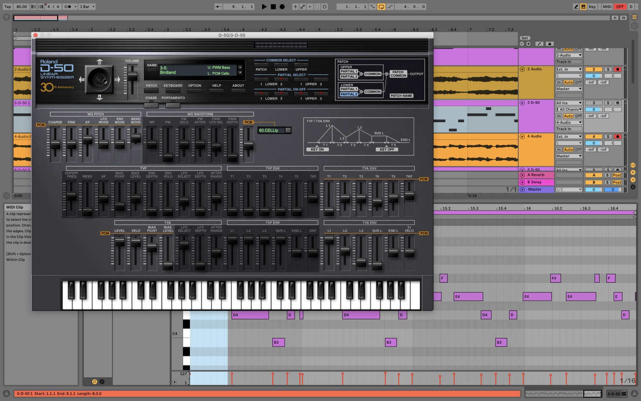
Task: Click the TVF CUTOFF FREQ slider
Action: pyautogui.click(x=71, y=196)
